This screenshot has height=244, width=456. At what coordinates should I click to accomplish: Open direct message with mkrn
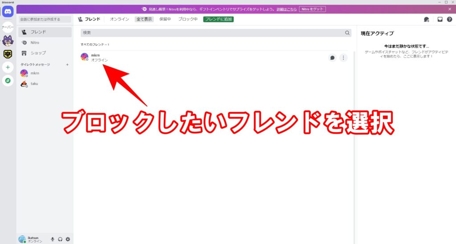45,73
